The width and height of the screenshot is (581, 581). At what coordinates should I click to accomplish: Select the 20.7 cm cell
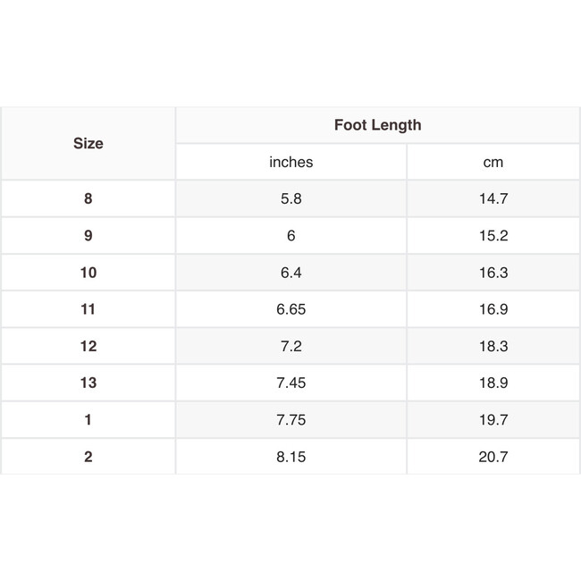click(x=493, y=457)
